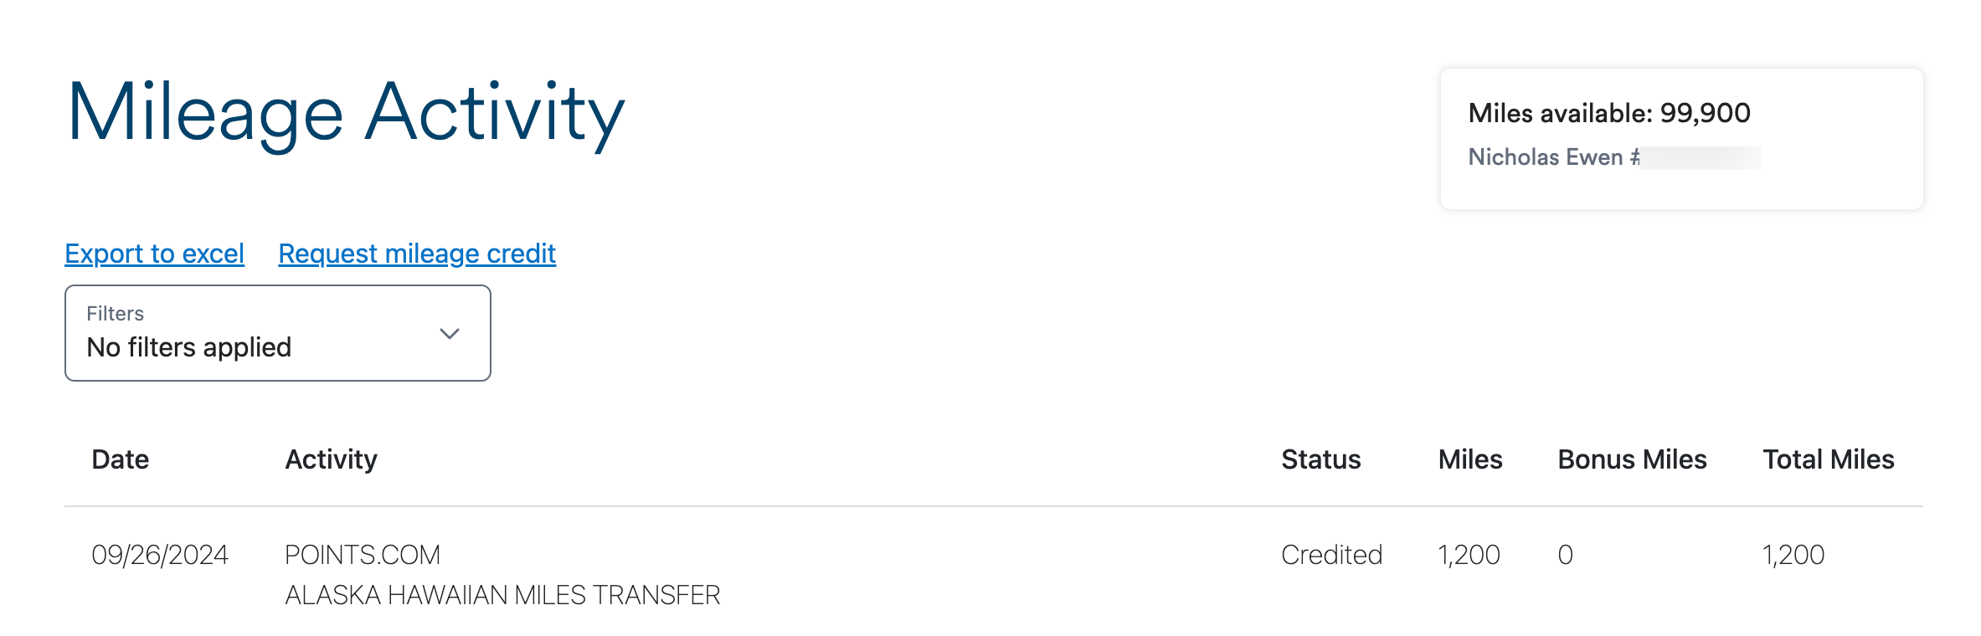The width and height of the screenshot is (1981, 636).
Task: Click the Export to excel link
Action: 154,254
